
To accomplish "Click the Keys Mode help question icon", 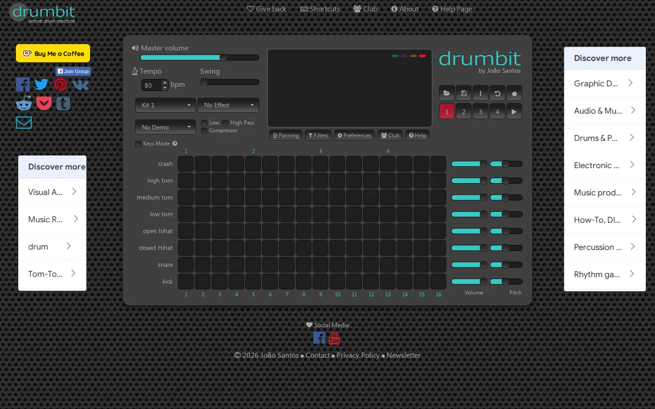I will click(175, 144).
